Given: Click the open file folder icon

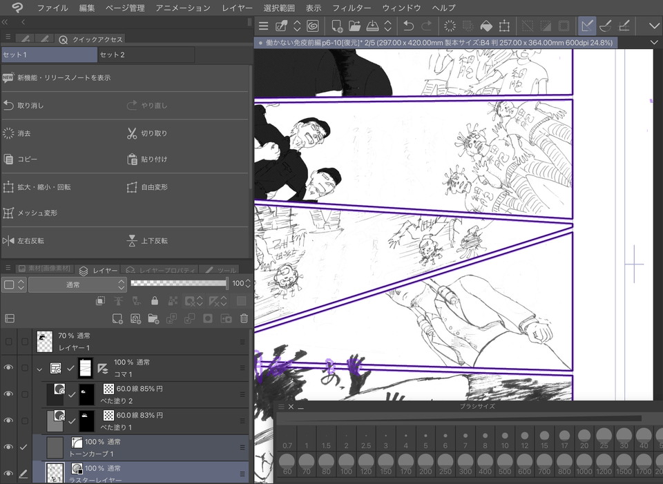Looking at the screenshot, I should tap(354, 26).
